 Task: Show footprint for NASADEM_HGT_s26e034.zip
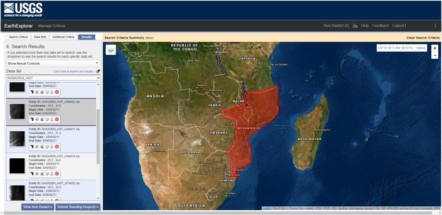click(32, 174)
